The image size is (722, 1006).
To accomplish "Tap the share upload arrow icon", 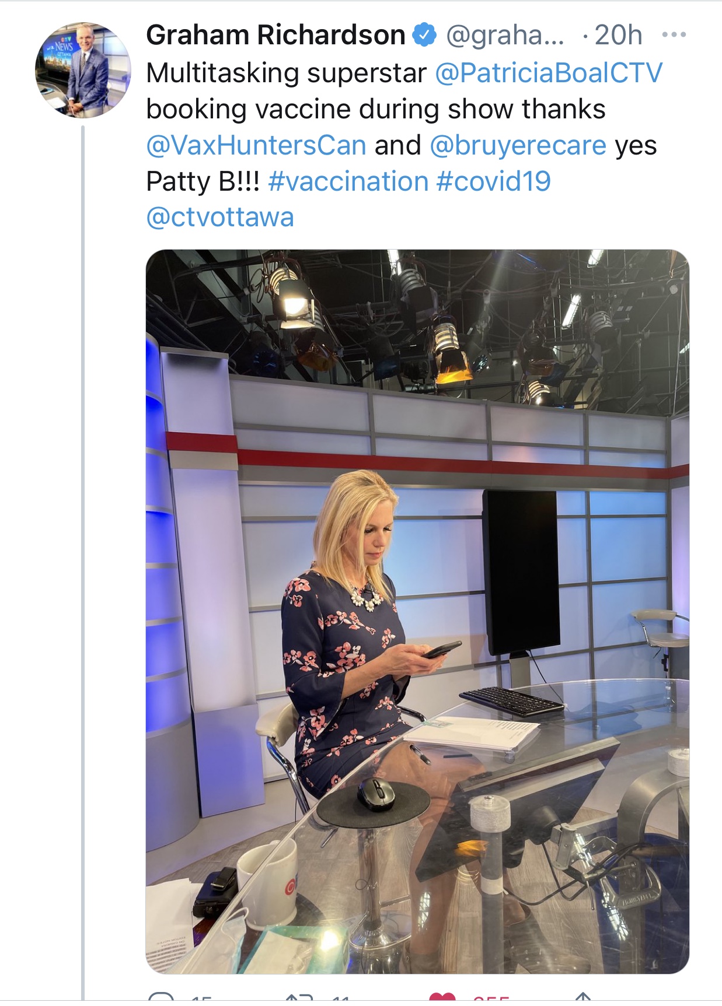I will click(x=583, y=997).
